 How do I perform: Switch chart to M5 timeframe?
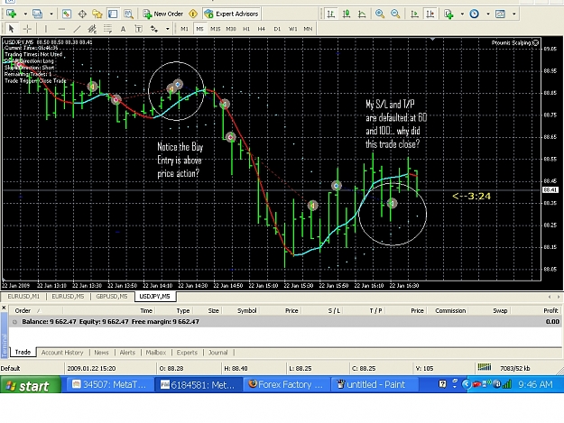pyautogui.click(x=200, y=29)
